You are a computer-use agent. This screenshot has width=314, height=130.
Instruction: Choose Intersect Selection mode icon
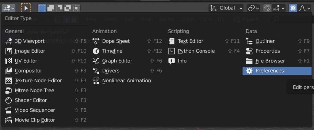coord(76,8)
